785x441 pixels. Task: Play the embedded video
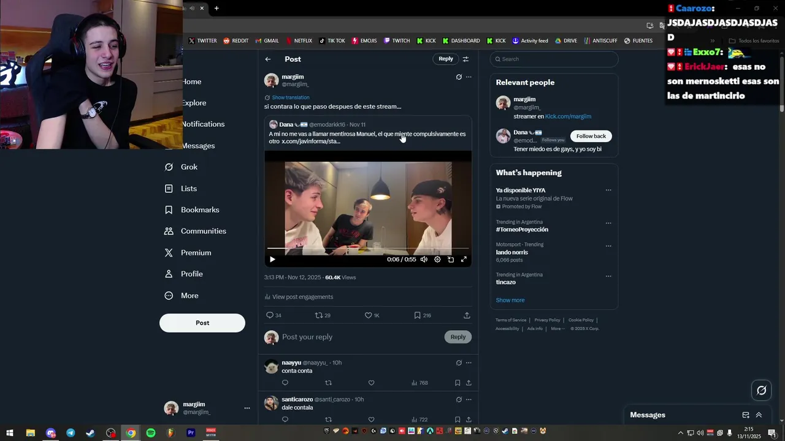272,260
